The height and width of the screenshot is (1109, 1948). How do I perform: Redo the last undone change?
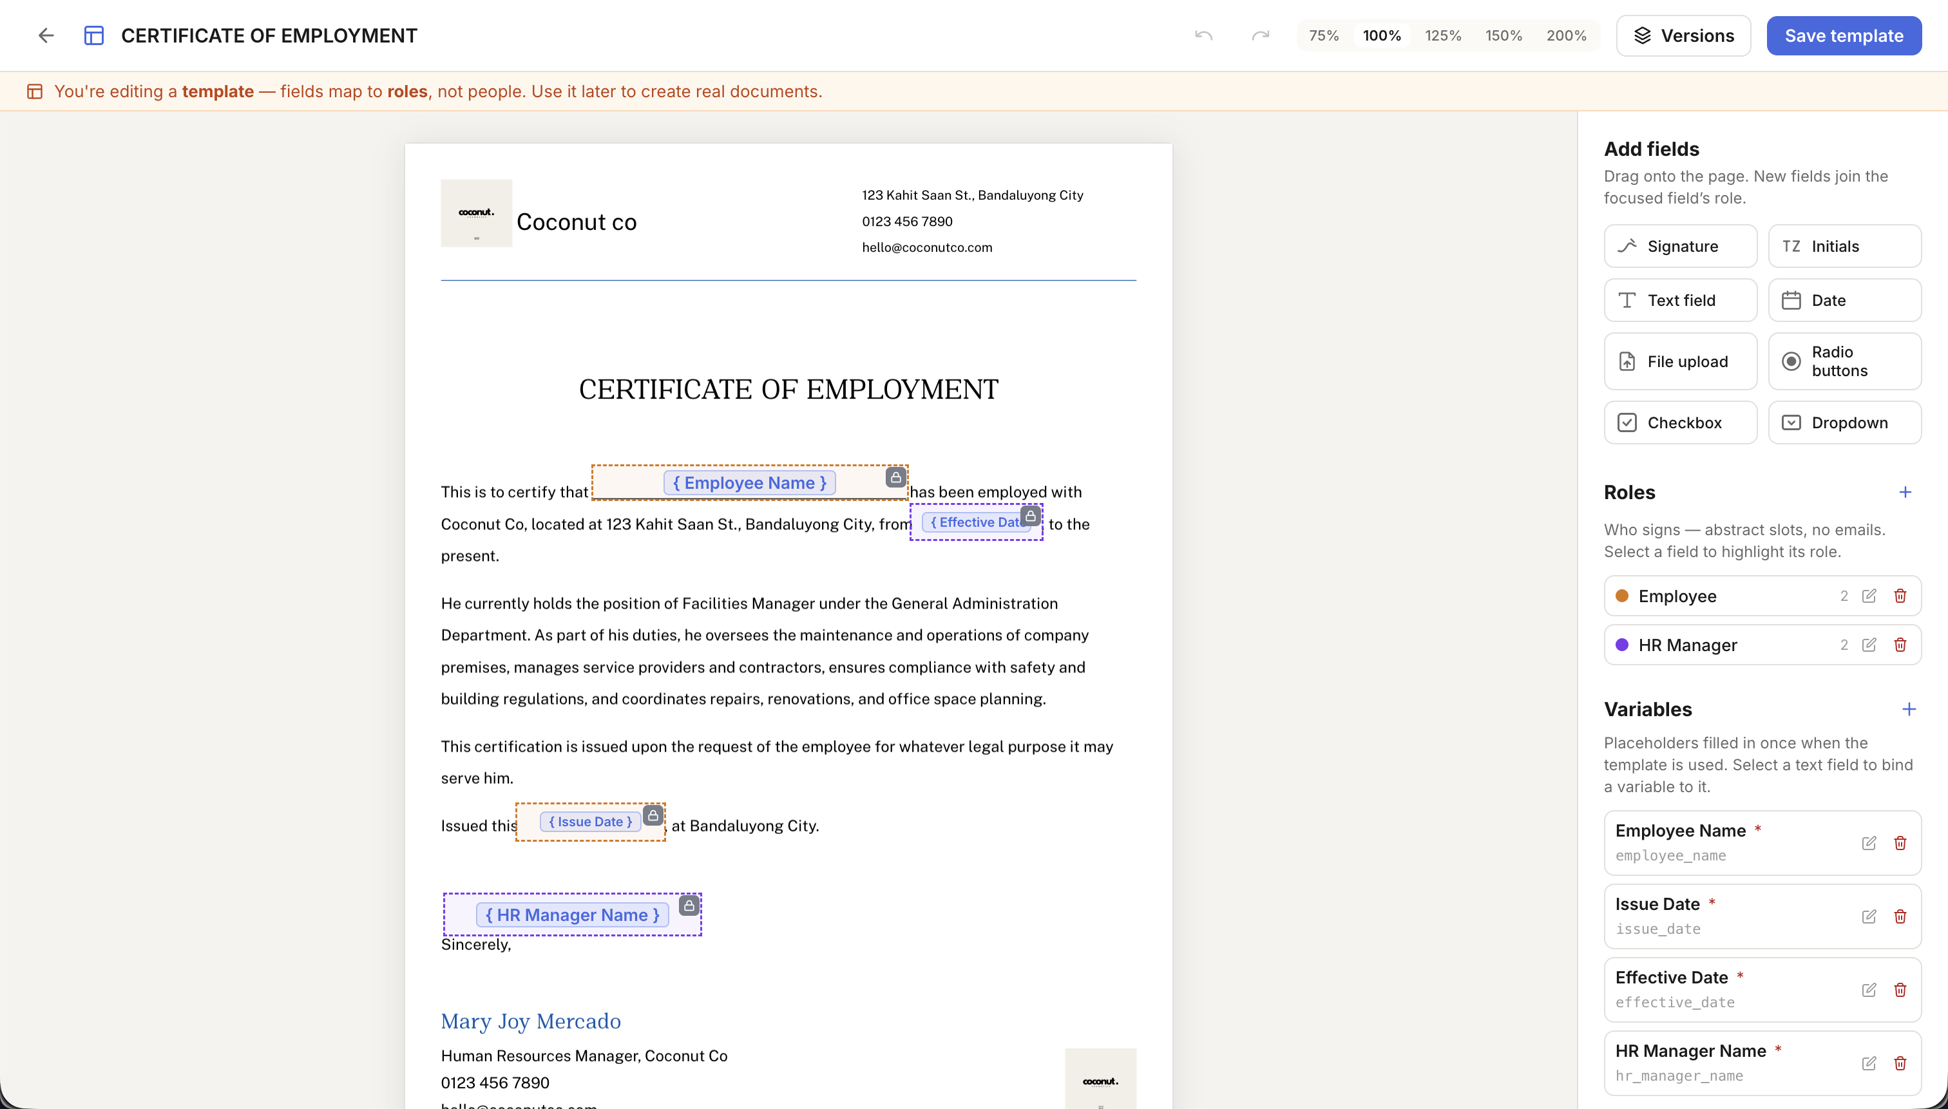pos(1261,36)
